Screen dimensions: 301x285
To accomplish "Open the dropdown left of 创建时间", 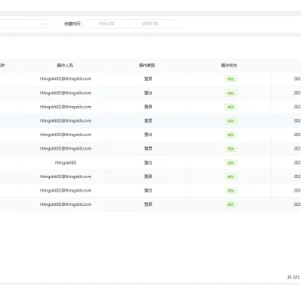I will tap(24, 24).
